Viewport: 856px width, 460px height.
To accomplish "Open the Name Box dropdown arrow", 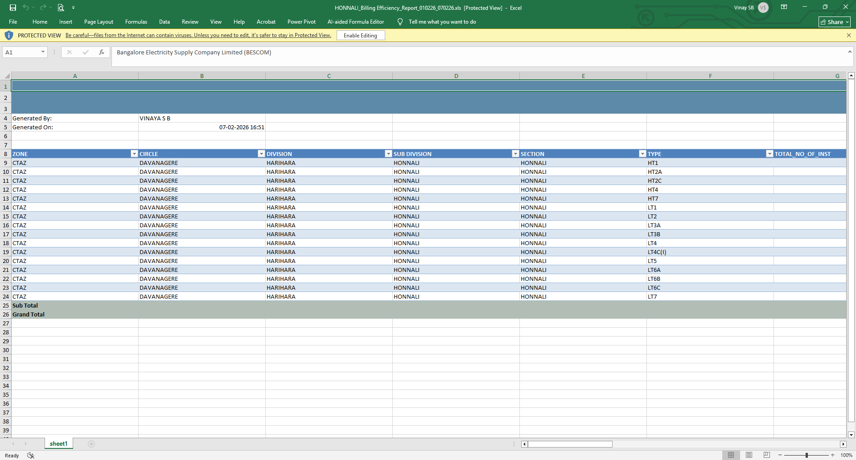I will point(43,52).
